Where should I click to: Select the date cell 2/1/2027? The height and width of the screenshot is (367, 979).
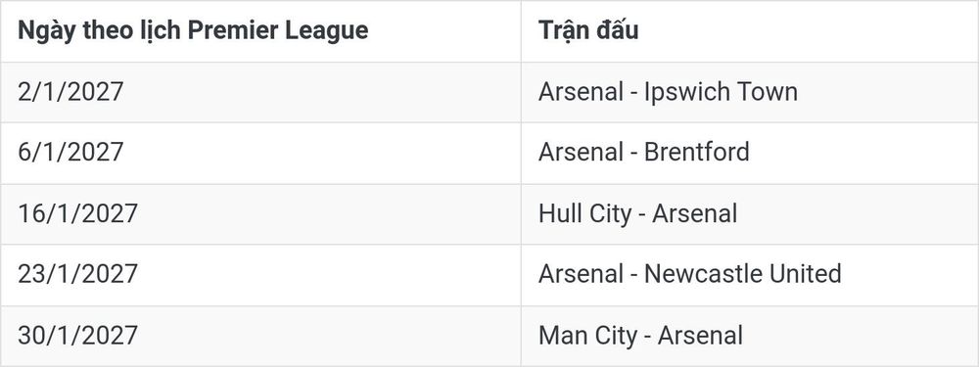(70, 92)
